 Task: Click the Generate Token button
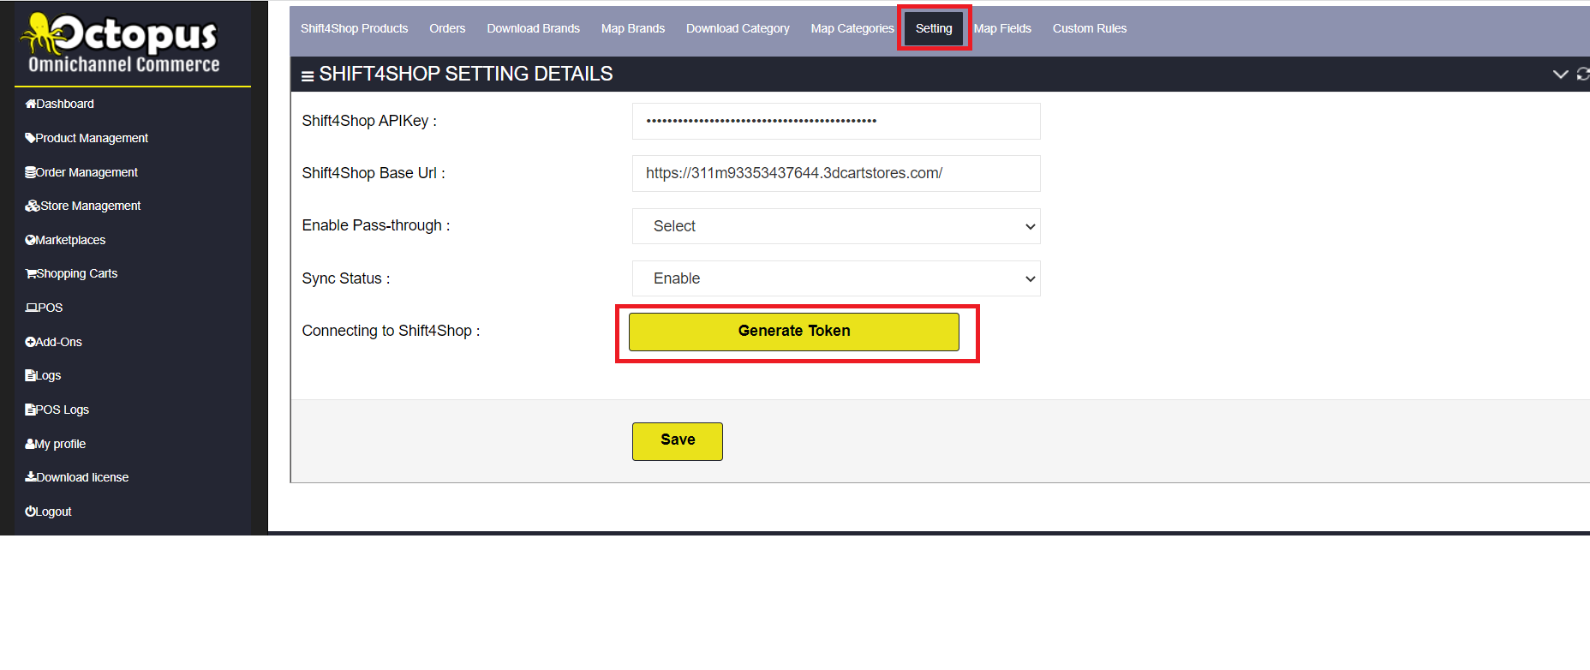pos(794,332)
